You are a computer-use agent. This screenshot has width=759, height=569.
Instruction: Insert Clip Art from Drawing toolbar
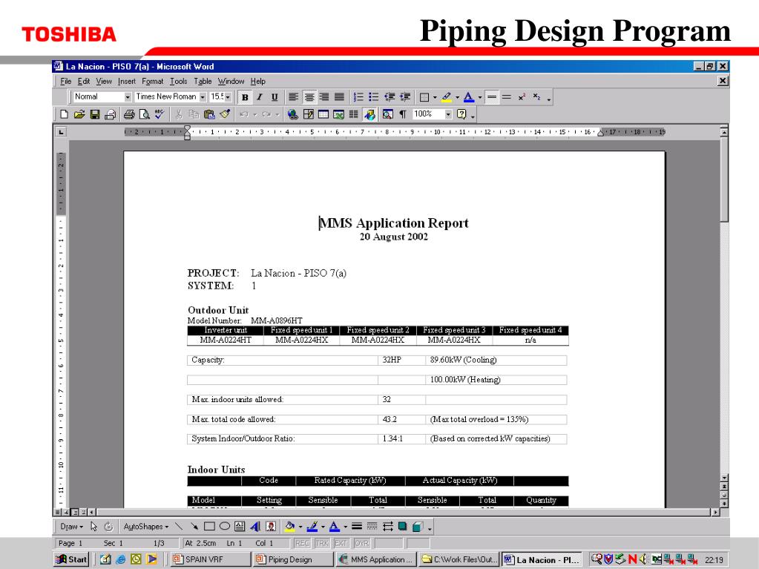[271, 527]
